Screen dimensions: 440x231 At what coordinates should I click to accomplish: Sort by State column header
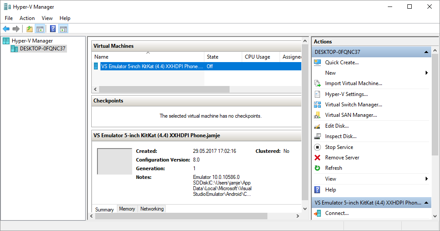[223, 56]
